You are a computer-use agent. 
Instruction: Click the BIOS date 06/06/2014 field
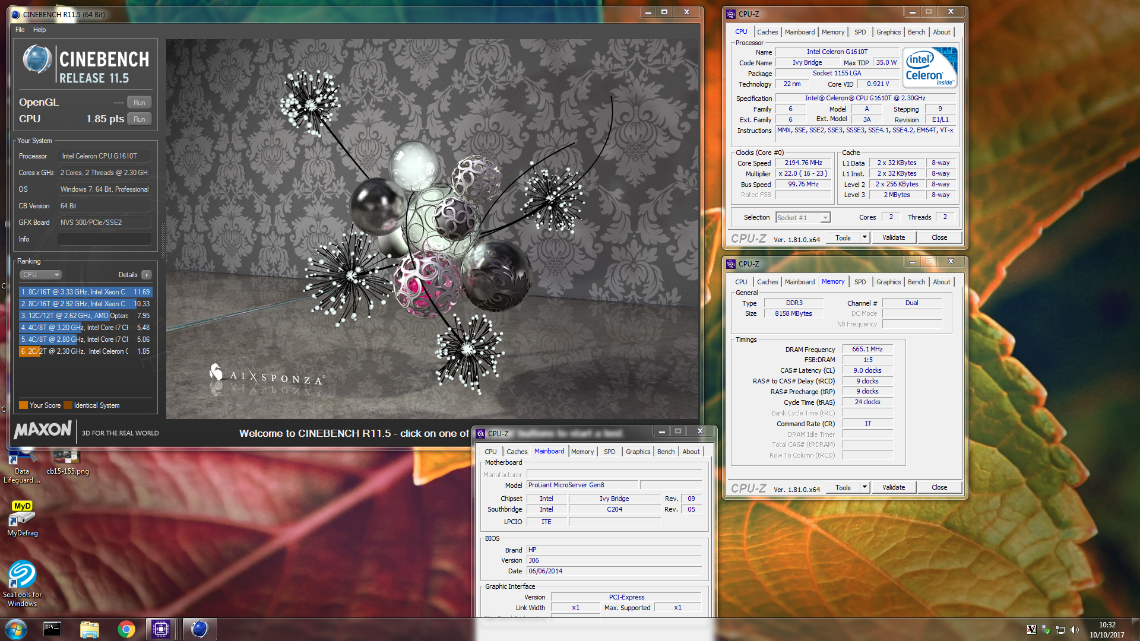[x=614, y=571]
